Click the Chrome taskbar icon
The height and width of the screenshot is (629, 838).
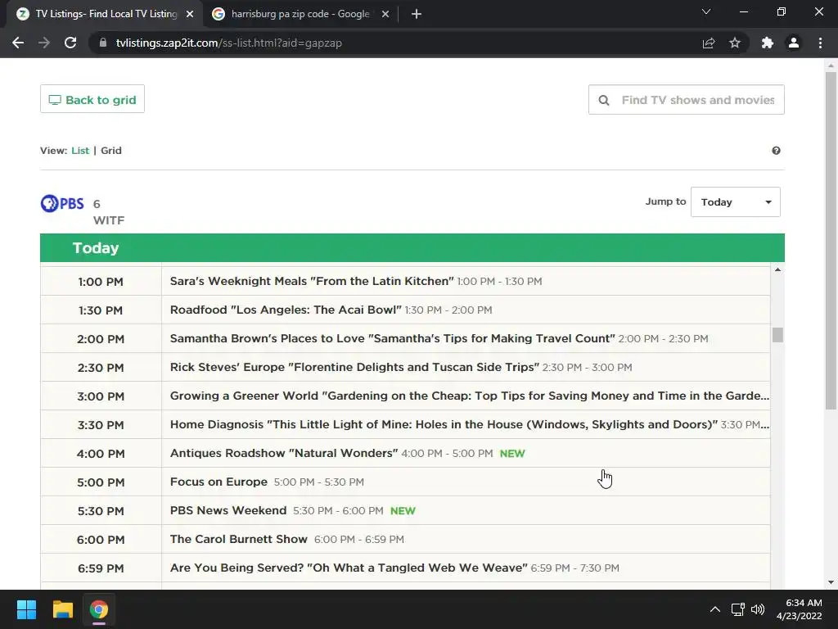tap(99, 609)
